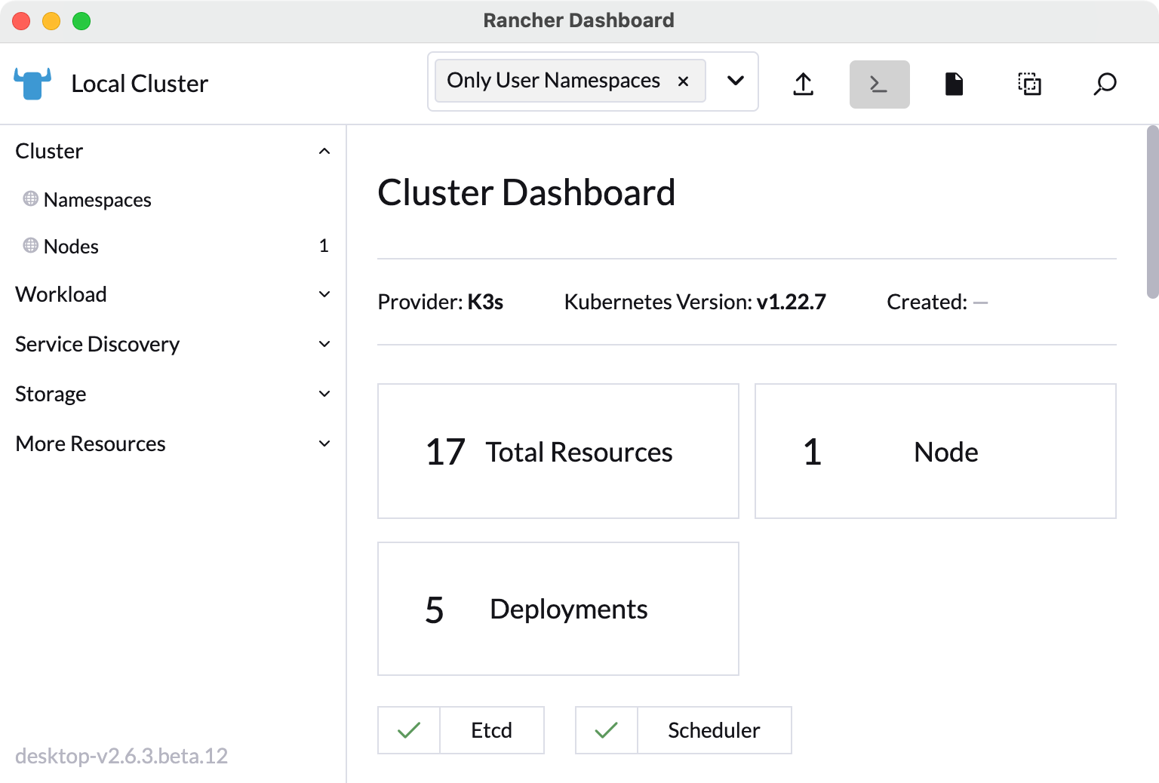Viewport: 1159px width, 783px height.
Task: Click the Scheduler status checkmark
Action: pos(607,730)
